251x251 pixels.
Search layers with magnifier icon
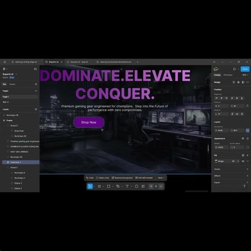click(x=36, y=84)
